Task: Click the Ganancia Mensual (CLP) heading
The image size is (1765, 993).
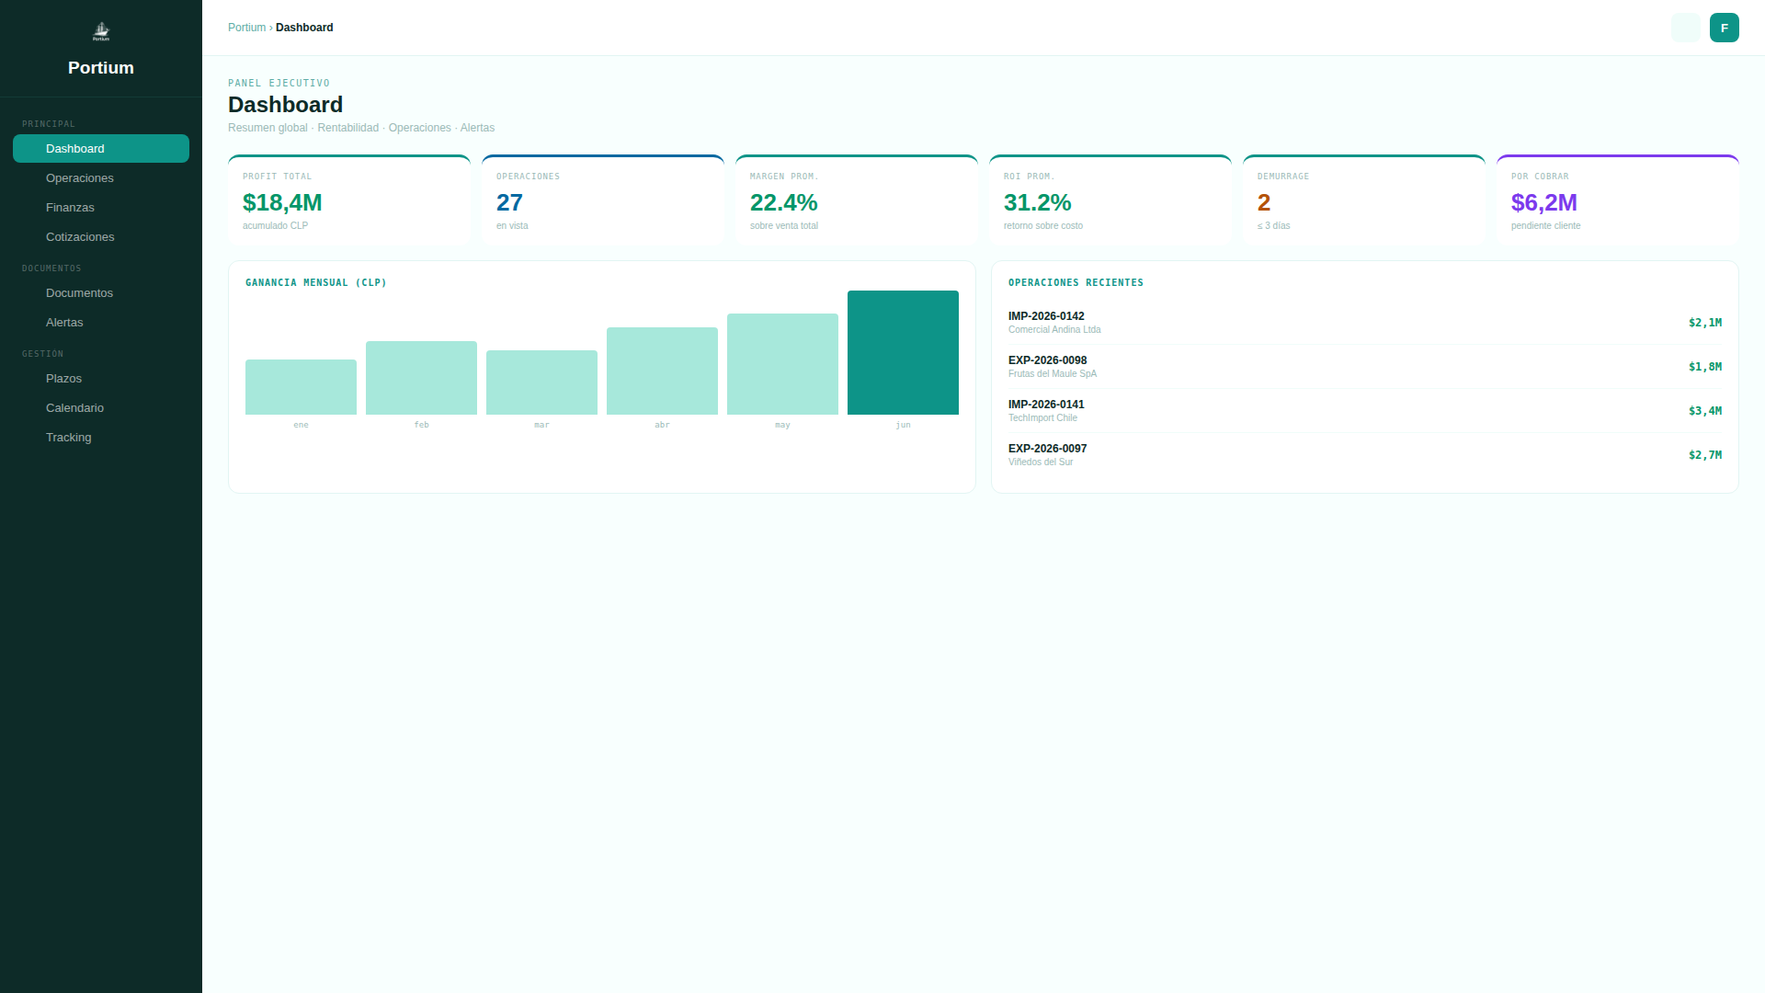Action: pyautogui.click(x=316, y=283)
